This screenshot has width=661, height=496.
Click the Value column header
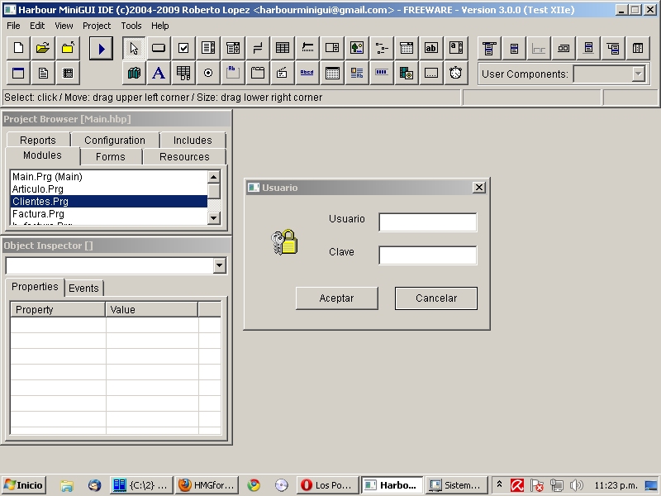(x=152, y=309)
